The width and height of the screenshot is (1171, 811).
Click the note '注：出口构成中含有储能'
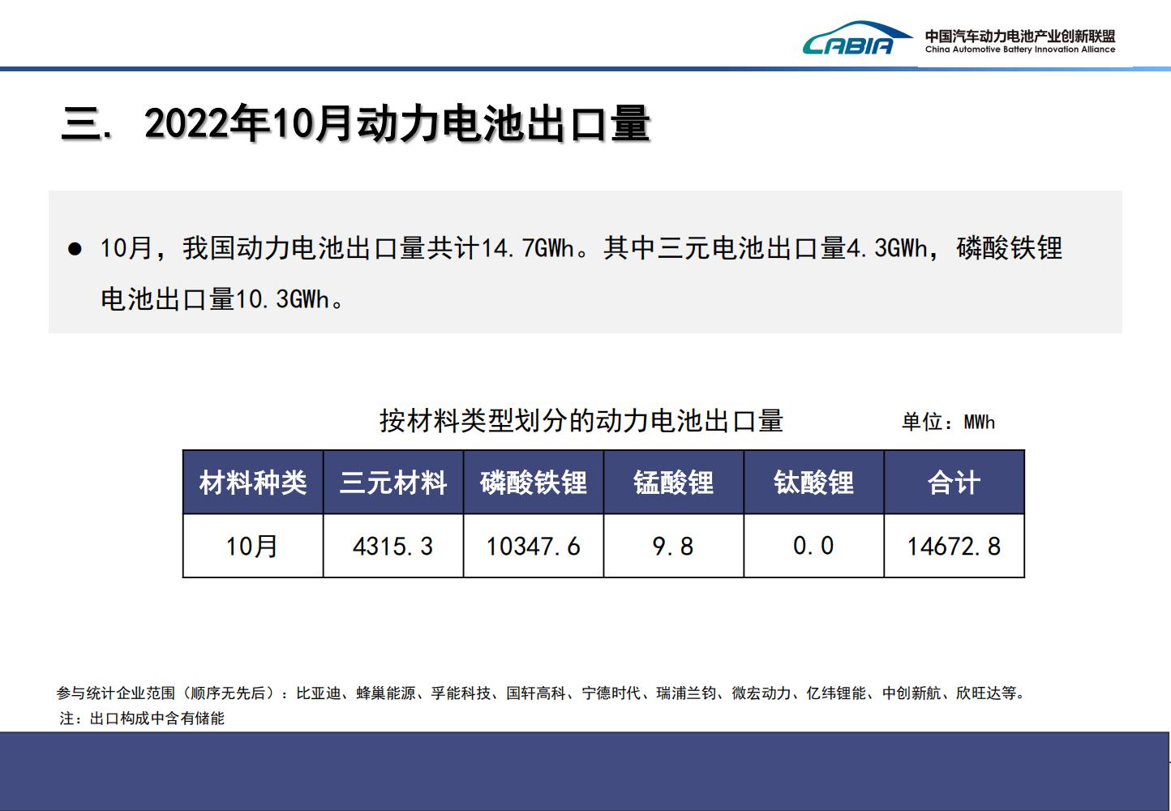point(142,719)
